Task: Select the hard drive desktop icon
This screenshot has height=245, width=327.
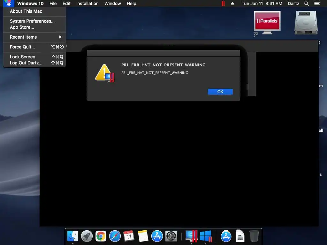Action: click(x=306, y=23)
